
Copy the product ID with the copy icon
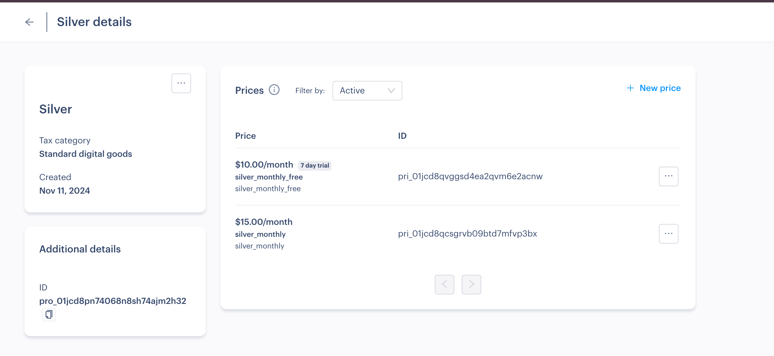pyautogui.click(x=49, y=315)
